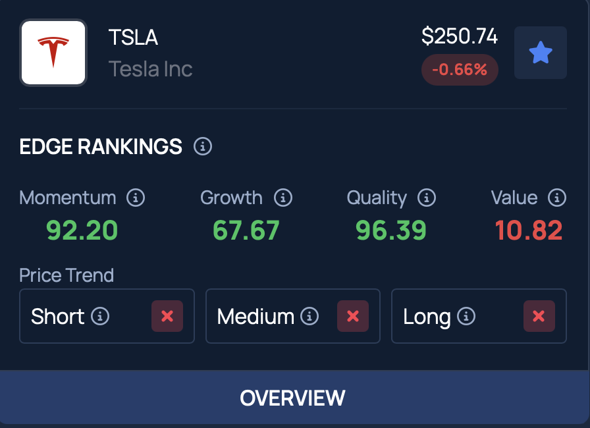This screenshot has height=428, width=590.
Task: Select the Value score 10.82
Action: 529,230
